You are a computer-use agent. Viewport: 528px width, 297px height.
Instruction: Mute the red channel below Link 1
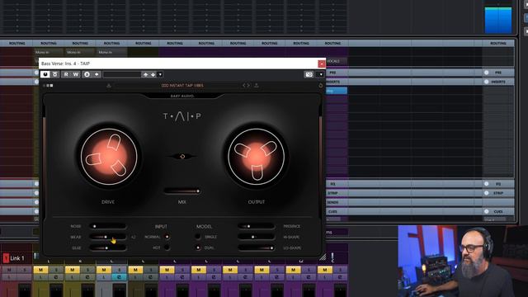click(9, 270)
